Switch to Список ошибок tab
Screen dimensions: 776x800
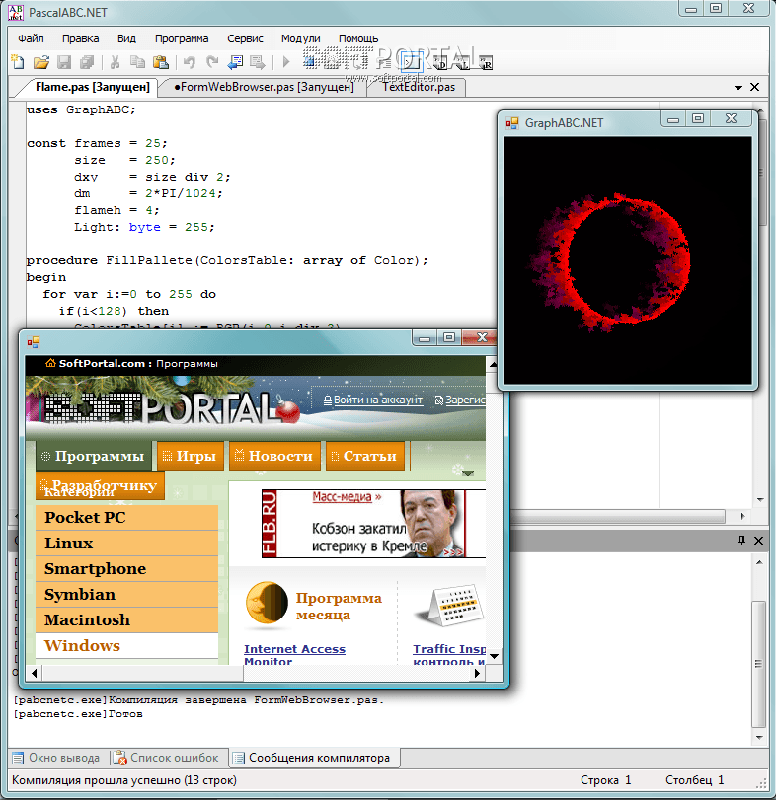pyautogui.click(x=167, y=758)
